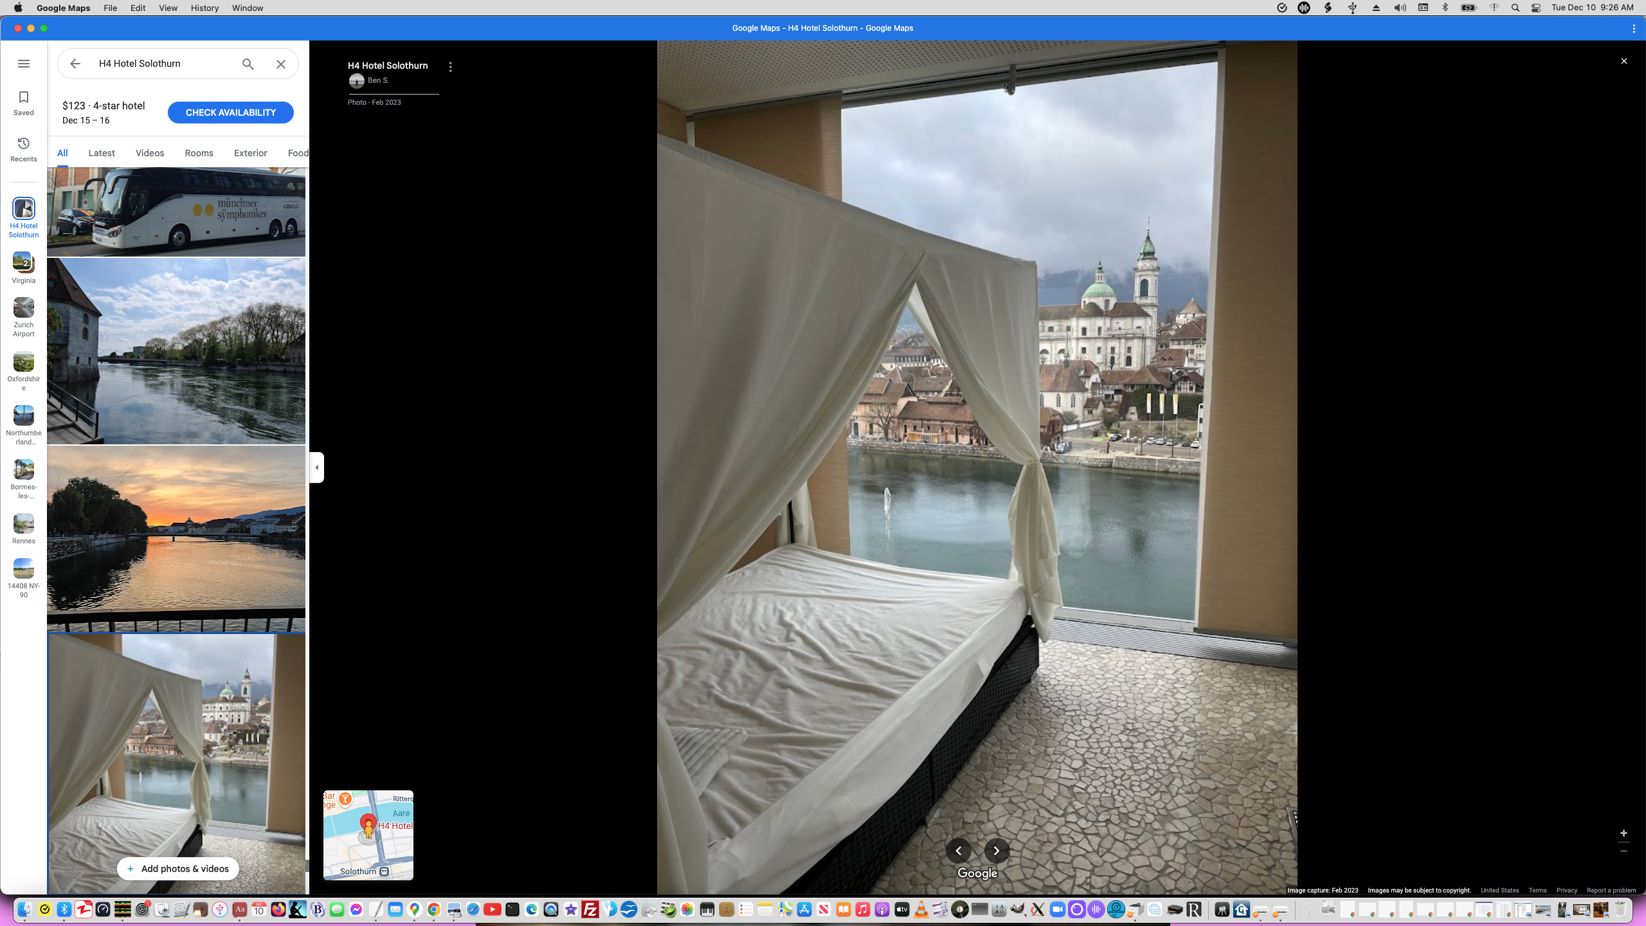Select the sunset river photo thumbnail

tap(176, 527)
